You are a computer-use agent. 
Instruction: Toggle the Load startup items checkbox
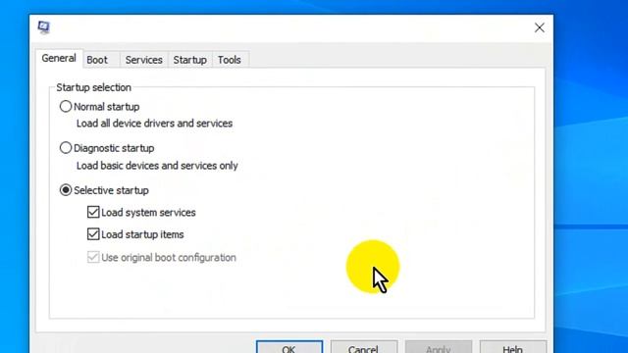pos(93,234)
